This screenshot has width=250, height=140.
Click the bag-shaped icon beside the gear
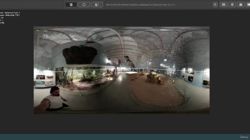[x=241, y=5]
